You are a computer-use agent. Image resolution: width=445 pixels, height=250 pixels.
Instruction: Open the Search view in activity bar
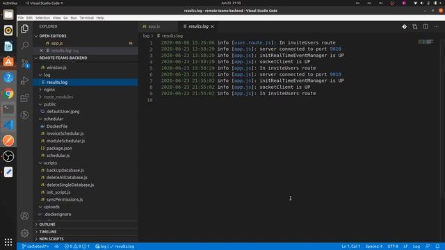tap(25, 45)
